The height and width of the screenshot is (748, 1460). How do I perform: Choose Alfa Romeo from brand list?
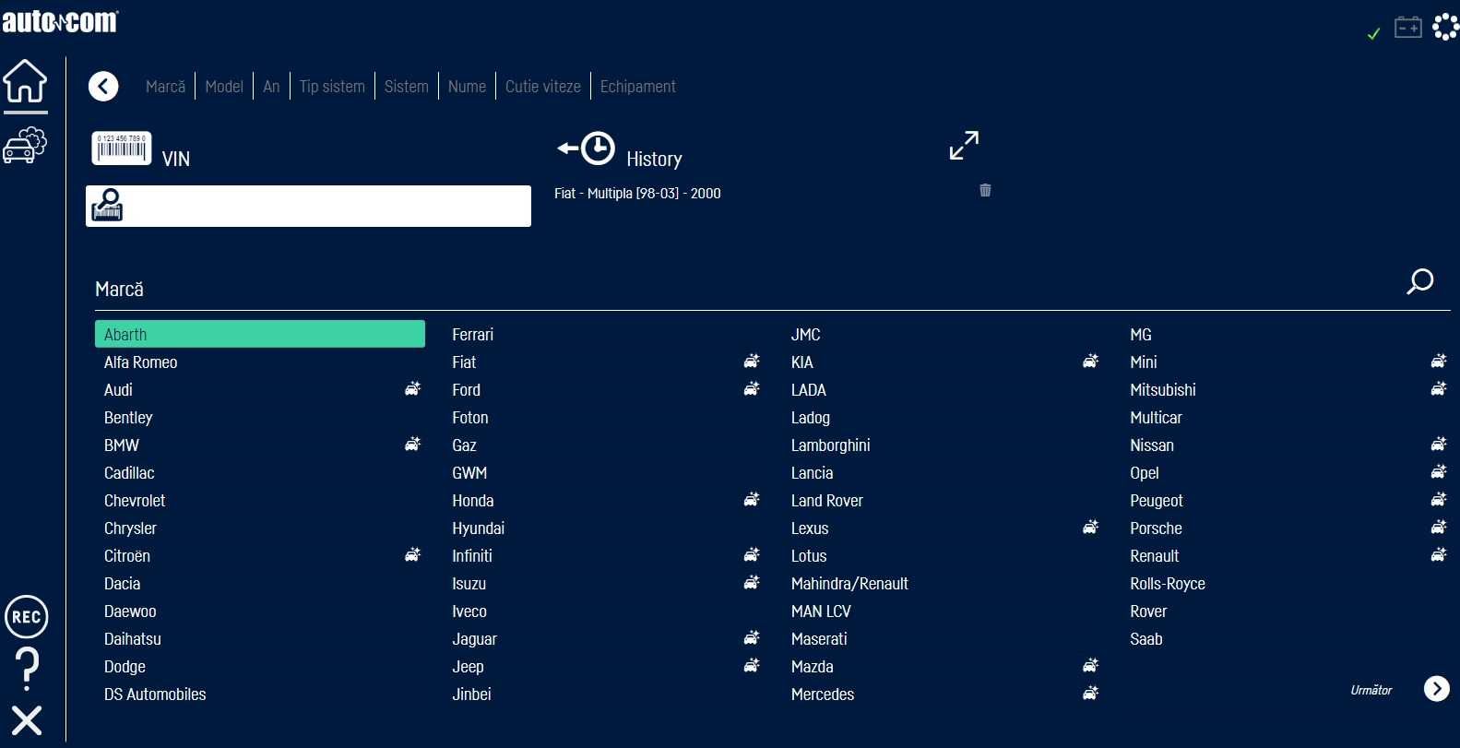[140, 362]
